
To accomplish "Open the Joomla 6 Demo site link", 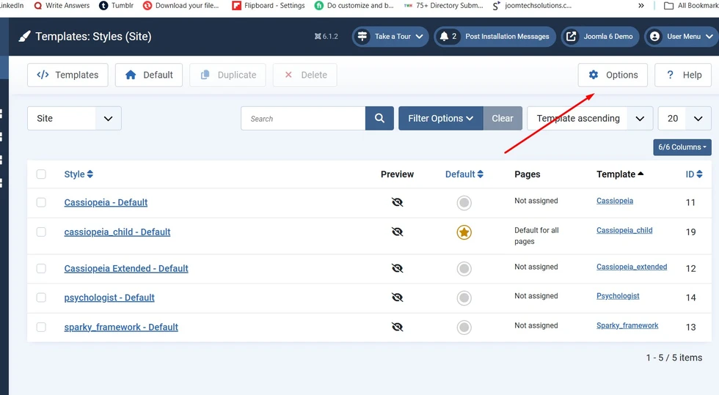I will (600, 36).
